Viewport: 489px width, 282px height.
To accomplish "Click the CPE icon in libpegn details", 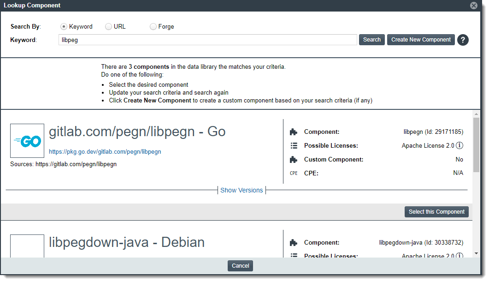I will tap(294, 173).
